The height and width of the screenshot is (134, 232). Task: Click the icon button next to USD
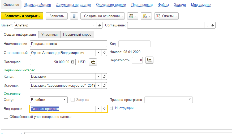(x=93, y=62)
